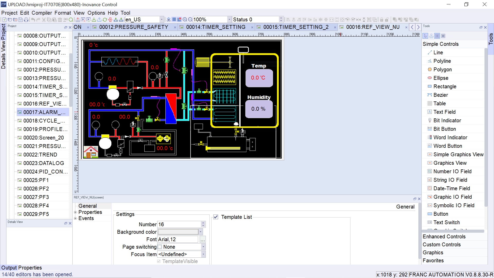Click the Zoom out magnifier icon

[190, 20]
